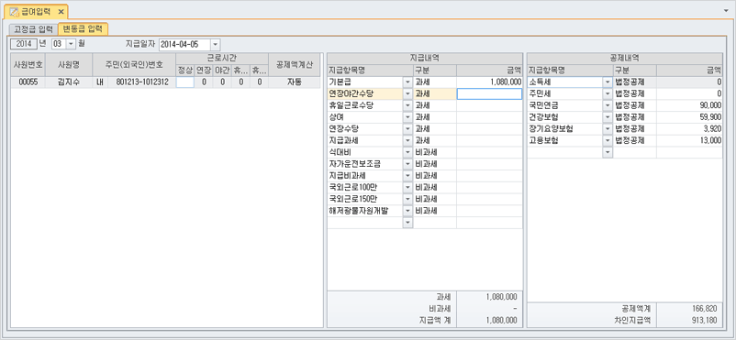Click the 자동 deduction calculation cell

point(295,82)
